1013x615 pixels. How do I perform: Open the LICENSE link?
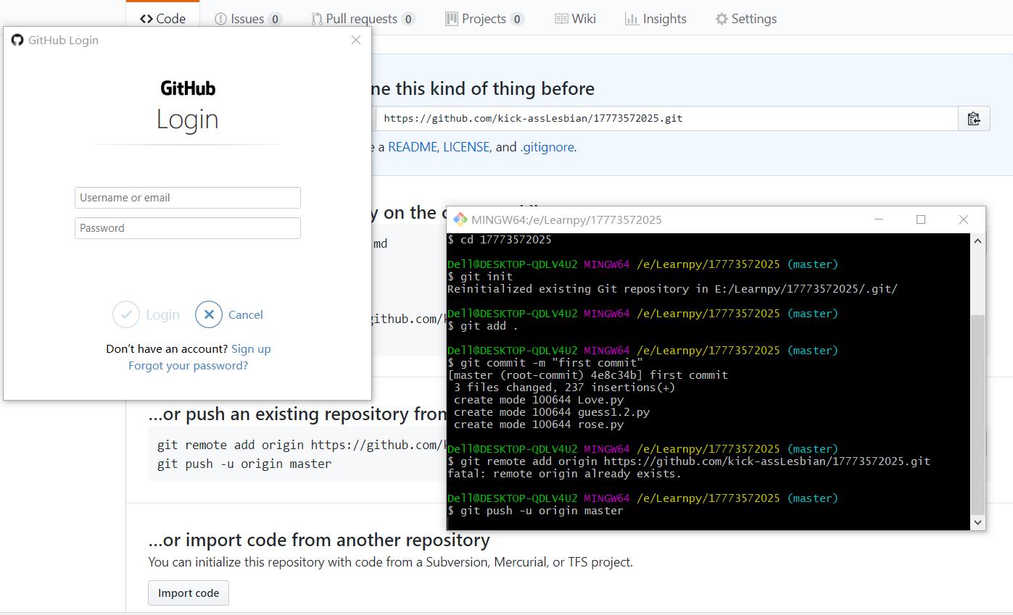466,147
